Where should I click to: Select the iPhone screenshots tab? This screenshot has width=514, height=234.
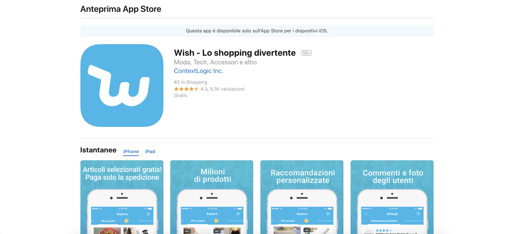(x=131, y=151)
